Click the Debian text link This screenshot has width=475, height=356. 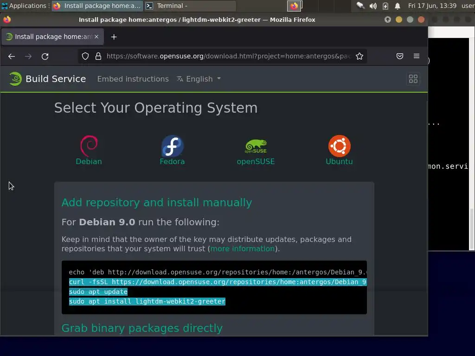point(89,161)
